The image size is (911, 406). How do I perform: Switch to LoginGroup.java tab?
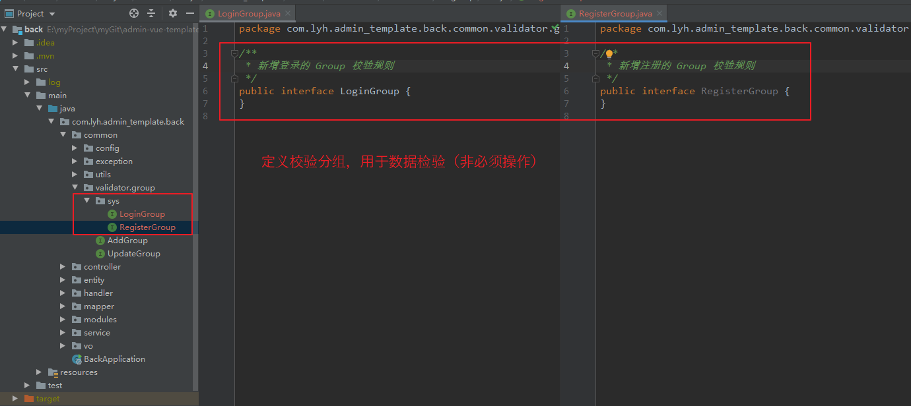coord(247,14)
